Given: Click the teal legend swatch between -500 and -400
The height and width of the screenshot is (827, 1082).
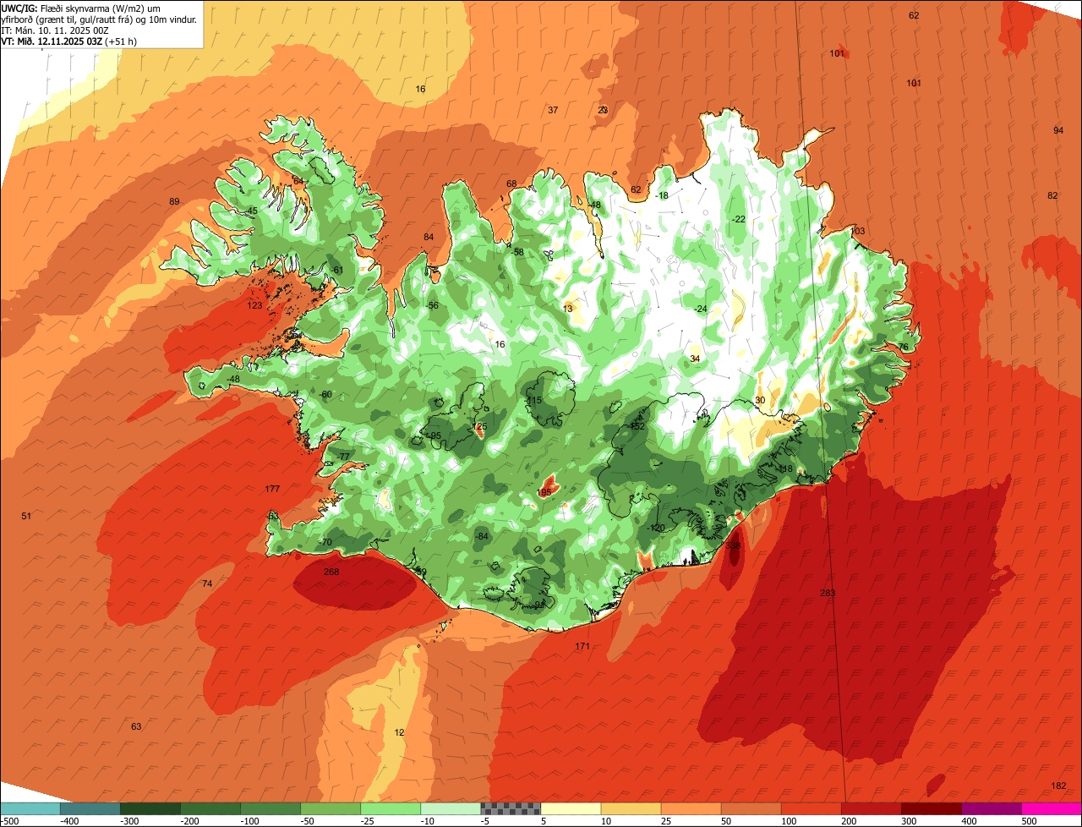Looking at the screenshot, I should click(30, 808).
